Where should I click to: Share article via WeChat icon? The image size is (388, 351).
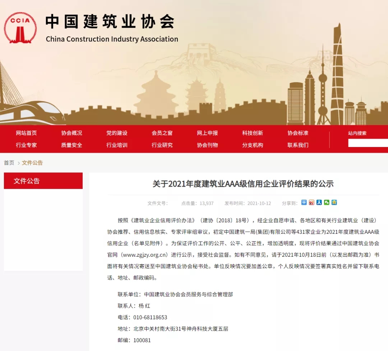click(327, 203)
